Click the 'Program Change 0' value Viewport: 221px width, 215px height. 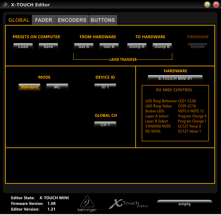[x=192, y=116]
